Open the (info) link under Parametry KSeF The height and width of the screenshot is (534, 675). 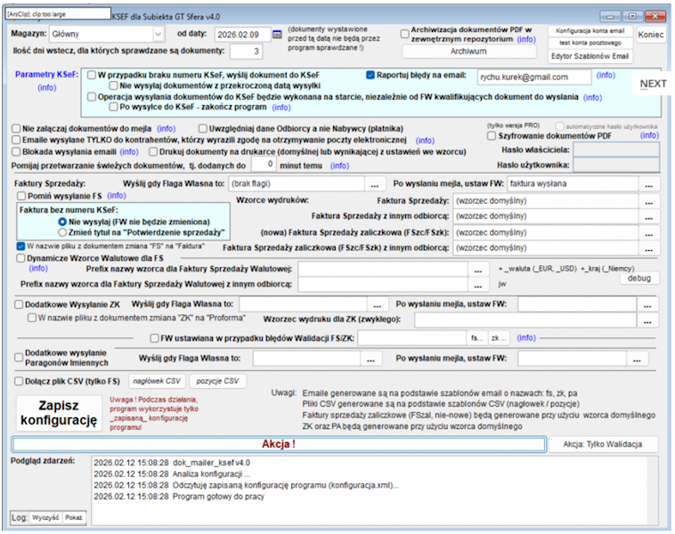[x=46, y=88]
